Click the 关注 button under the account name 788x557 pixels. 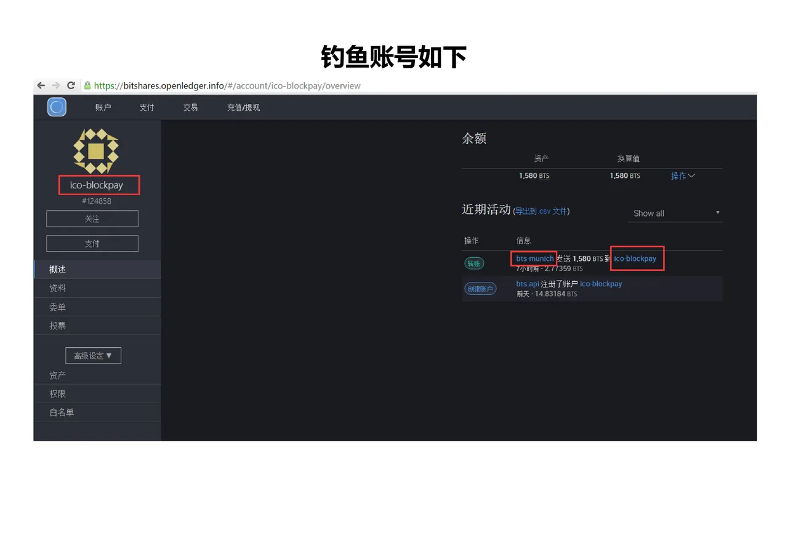pyautogui.click(x=92, y=219)
